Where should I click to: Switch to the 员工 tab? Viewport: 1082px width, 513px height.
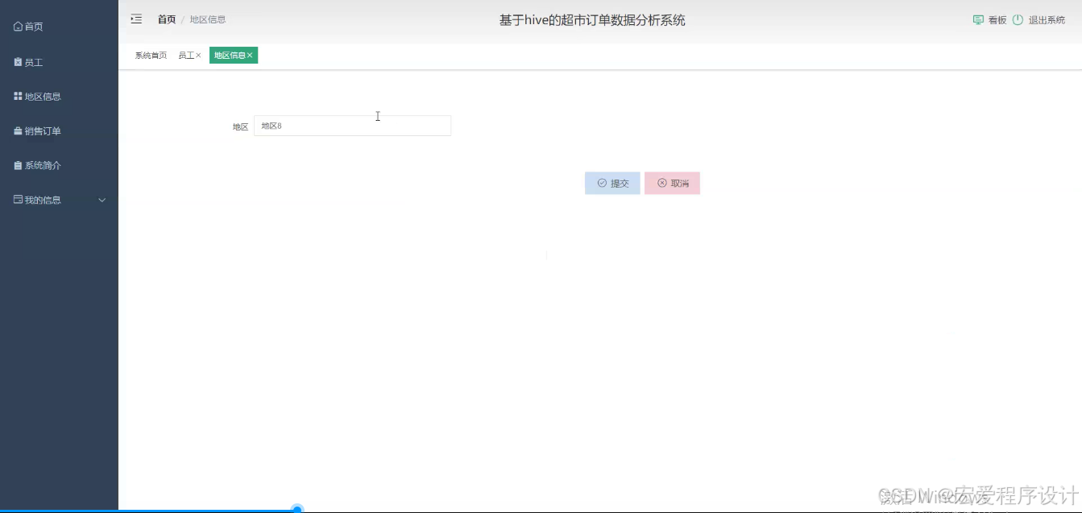184,55
